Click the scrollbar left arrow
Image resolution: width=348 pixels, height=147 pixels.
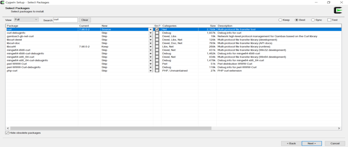coord(8,128)
